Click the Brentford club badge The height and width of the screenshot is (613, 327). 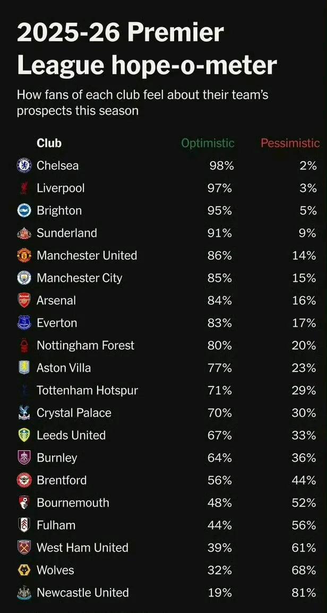(x=24, y=480)
